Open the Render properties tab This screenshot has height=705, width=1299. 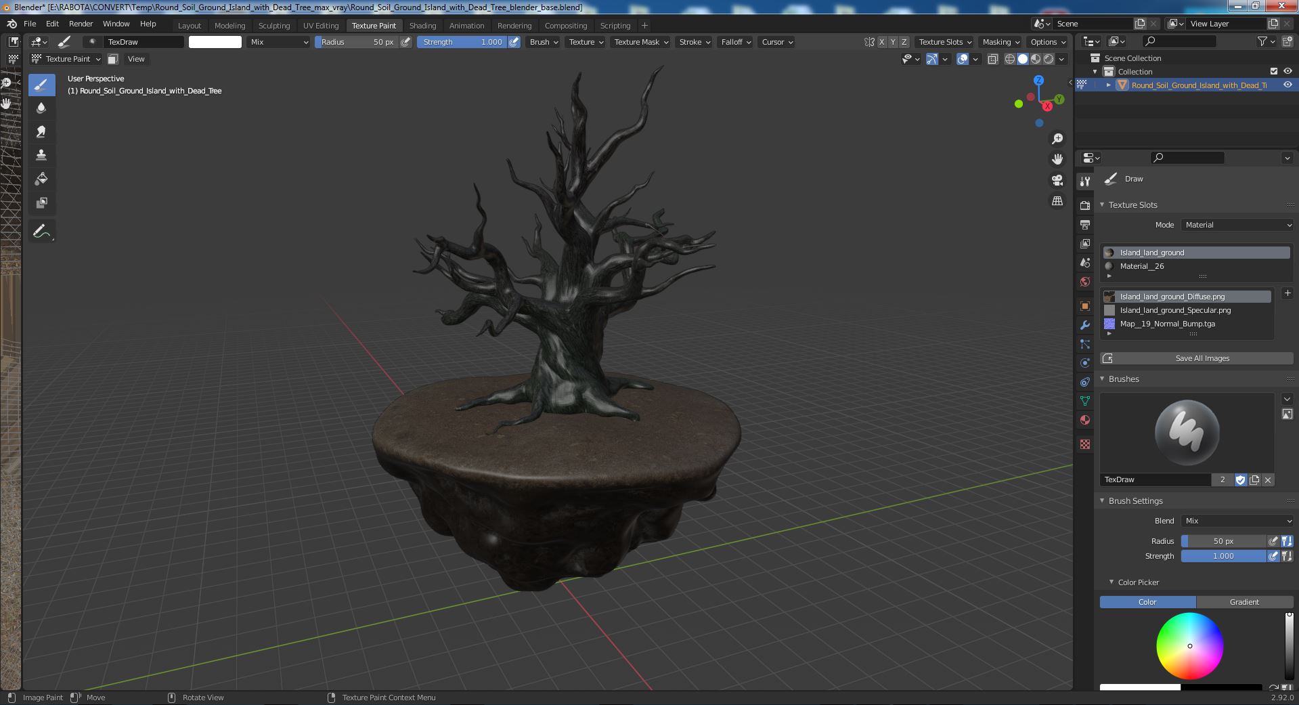[x=1085, y=205]
